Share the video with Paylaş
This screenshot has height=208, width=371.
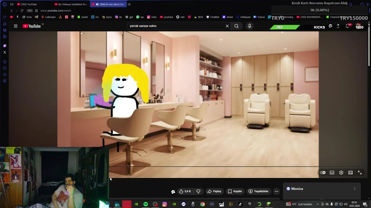tap(214, 191)
